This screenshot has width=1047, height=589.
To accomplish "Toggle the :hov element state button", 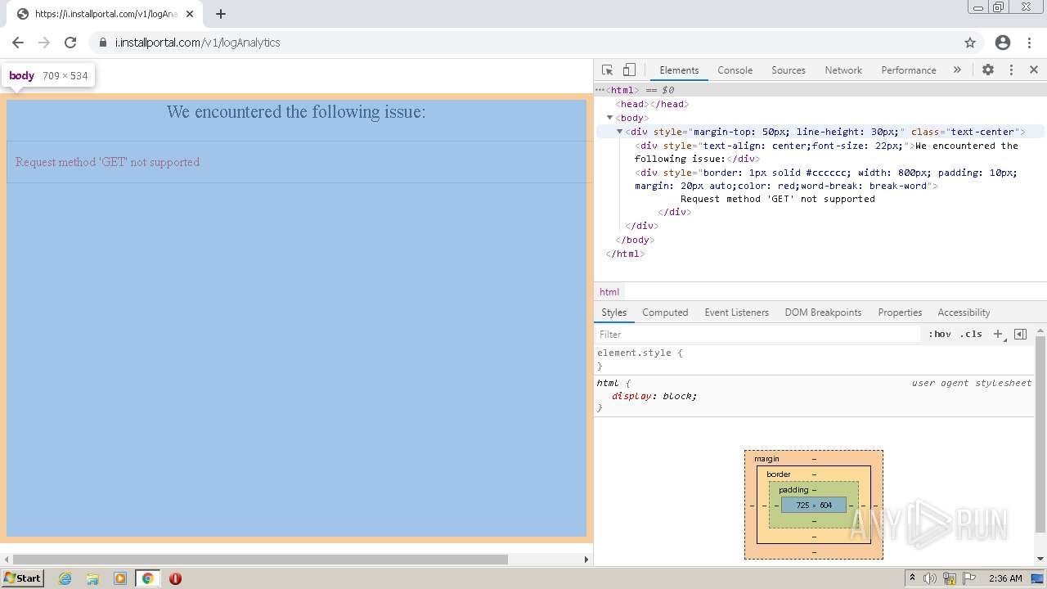I will 940,334.
